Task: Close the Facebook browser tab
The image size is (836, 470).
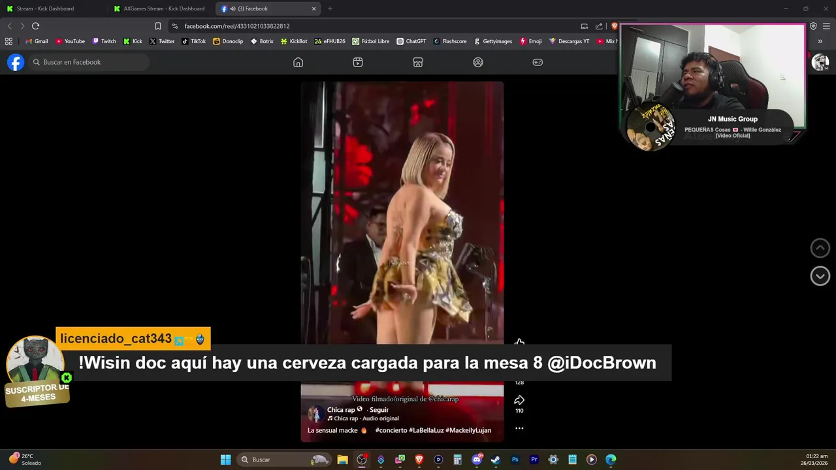Action: 313,8
